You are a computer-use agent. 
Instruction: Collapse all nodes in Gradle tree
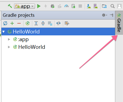43,23
